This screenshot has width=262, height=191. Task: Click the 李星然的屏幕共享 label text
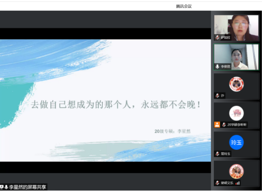28,187
